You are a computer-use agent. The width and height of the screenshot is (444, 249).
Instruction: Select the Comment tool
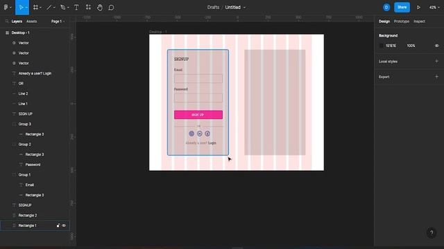click(x=111, y=8)
